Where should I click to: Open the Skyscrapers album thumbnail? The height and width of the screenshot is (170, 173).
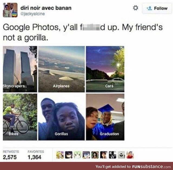(x=20, y=69)
